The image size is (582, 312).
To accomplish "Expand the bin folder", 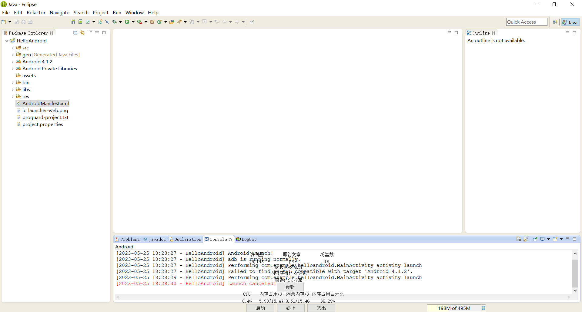I will point(13,83).
